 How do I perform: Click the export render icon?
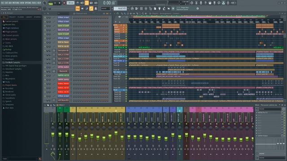[214, 3]
